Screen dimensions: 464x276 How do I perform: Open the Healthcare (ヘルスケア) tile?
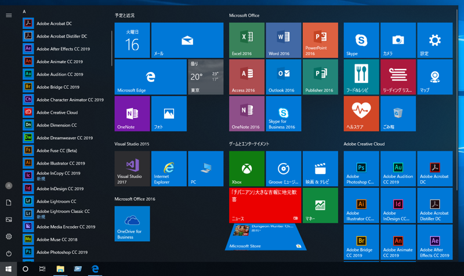(x=361, y=114)
